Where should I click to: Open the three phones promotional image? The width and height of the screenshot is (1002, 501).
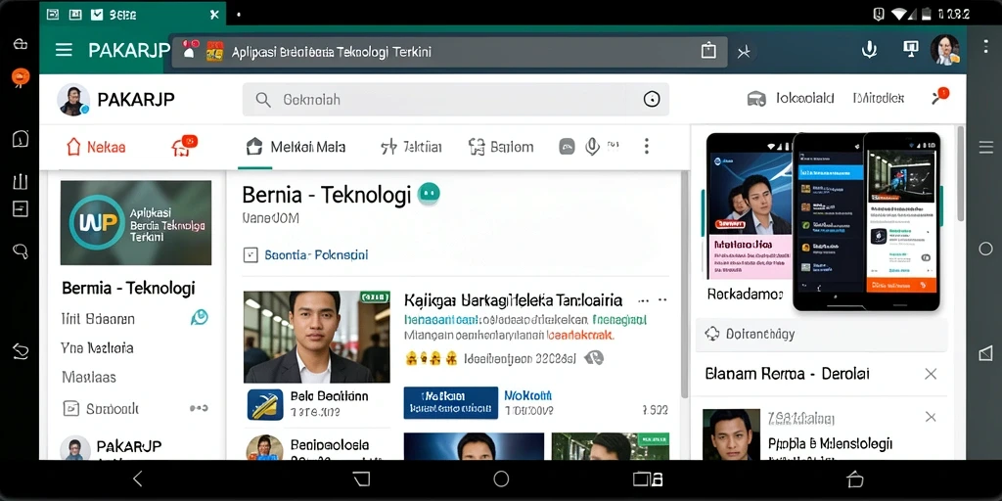point(823,221)
